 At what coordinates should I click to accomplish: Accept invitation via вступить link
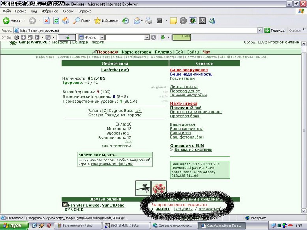(x=183, y=209)
